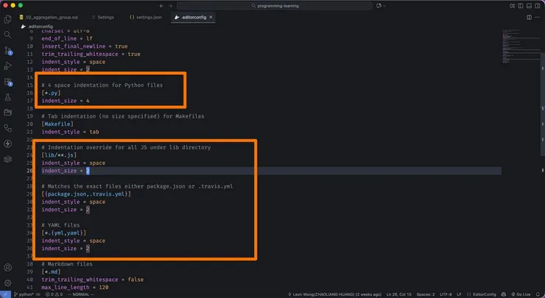Screen dimensions: 545x298
Task: Select language mode EditorConfig in status bar
Action: click(482, 294)
